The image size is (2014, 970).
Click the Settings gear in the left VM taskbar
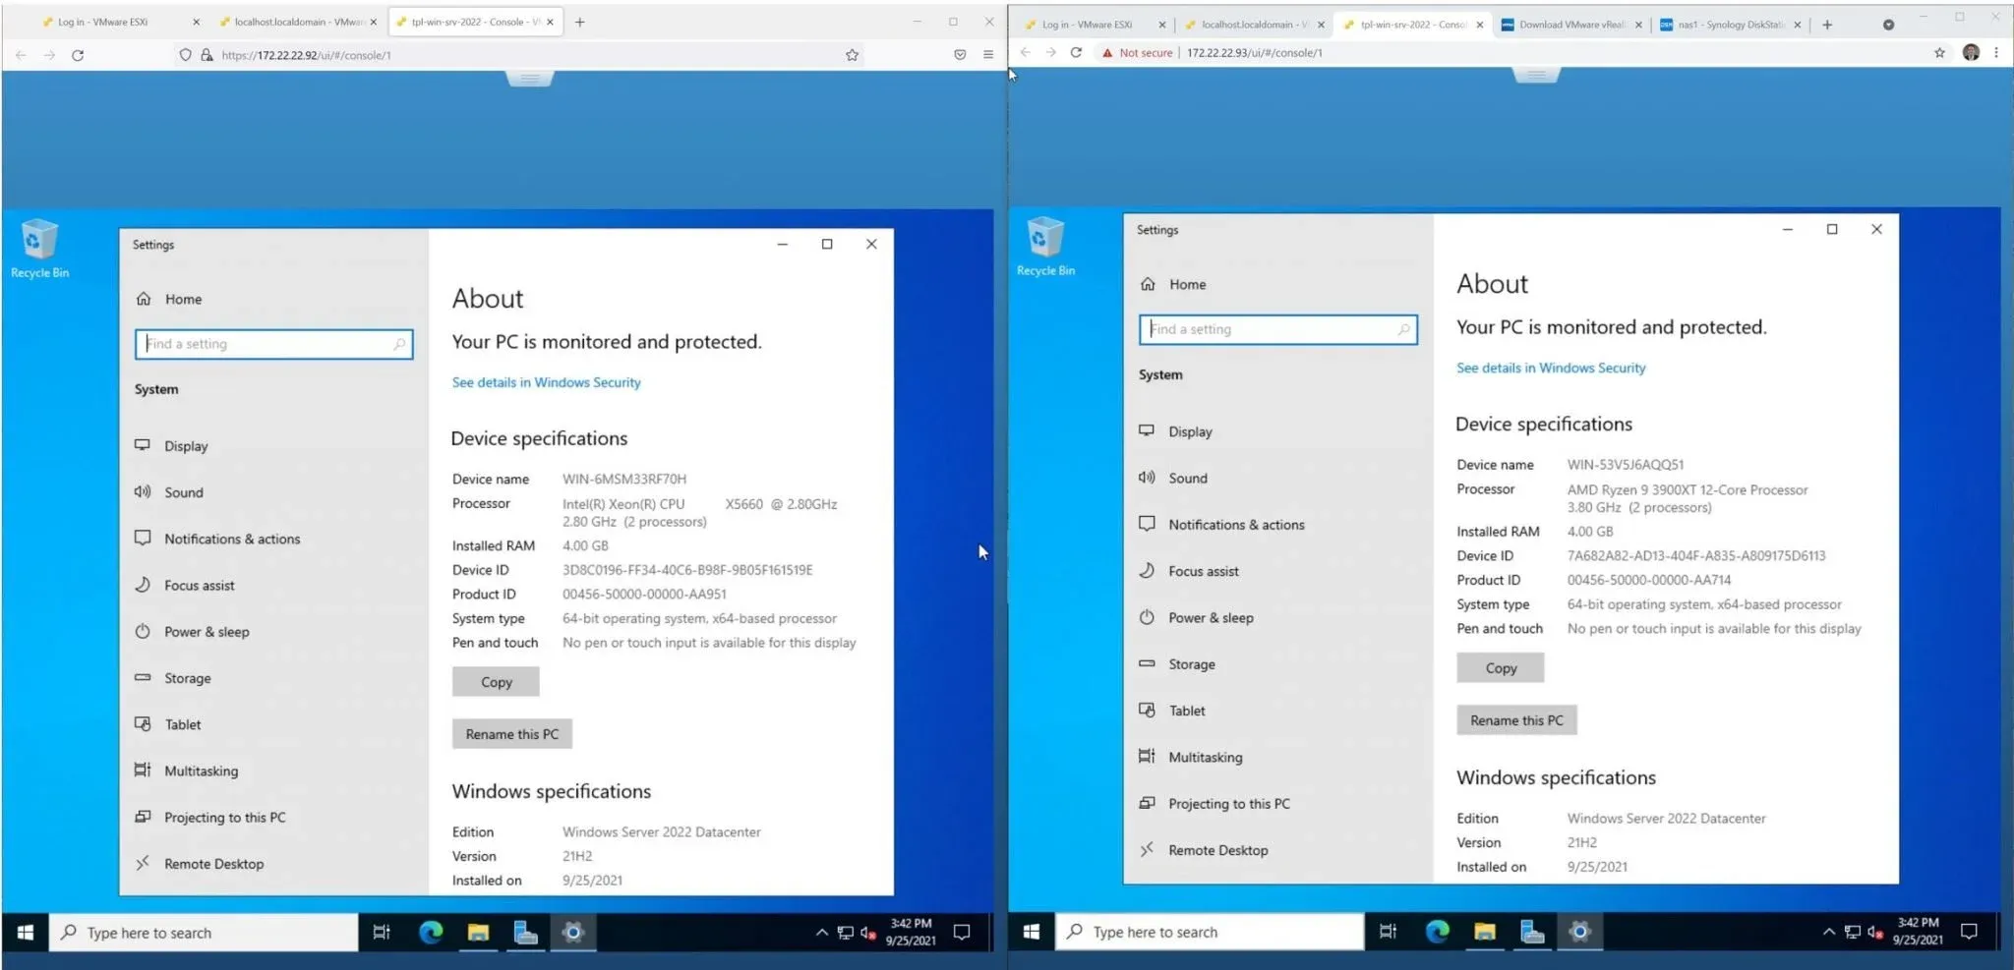pyautogui.click(x=573, y=932)
